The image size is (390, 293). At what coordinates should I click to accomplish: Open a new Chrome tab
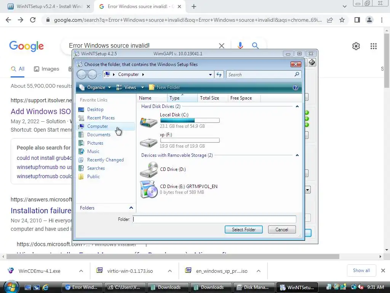click(x=194, y=6)
